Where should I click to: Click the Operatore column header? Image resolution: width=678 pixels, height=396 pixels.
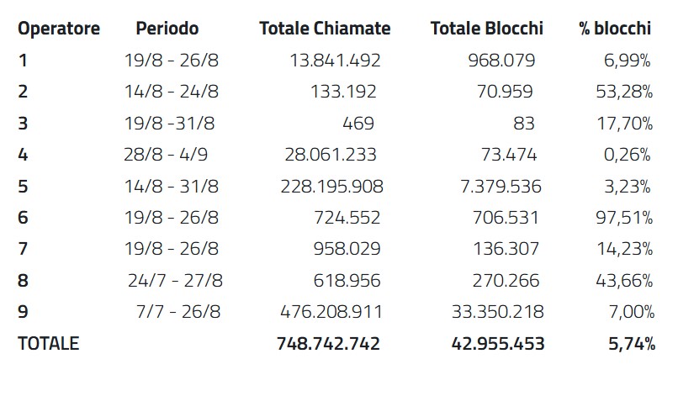pyautogui.click(x=59, y=29)
